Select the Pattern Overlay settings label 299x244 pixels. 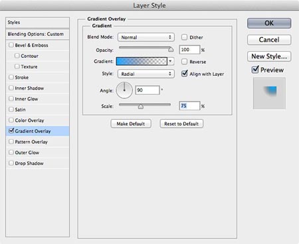pyautogui.click(x=31, y=142)
